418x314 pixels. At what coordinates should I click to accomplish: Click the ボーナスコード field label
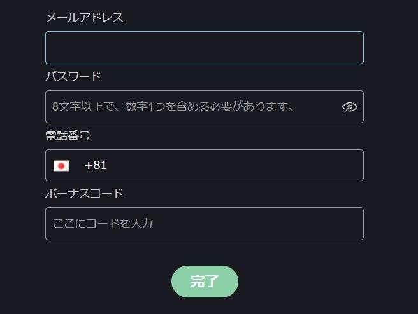pyautogui.click(x=84, y=193)
